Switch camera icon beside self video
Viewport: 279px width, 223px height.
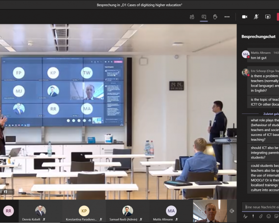tap(232, 211)
